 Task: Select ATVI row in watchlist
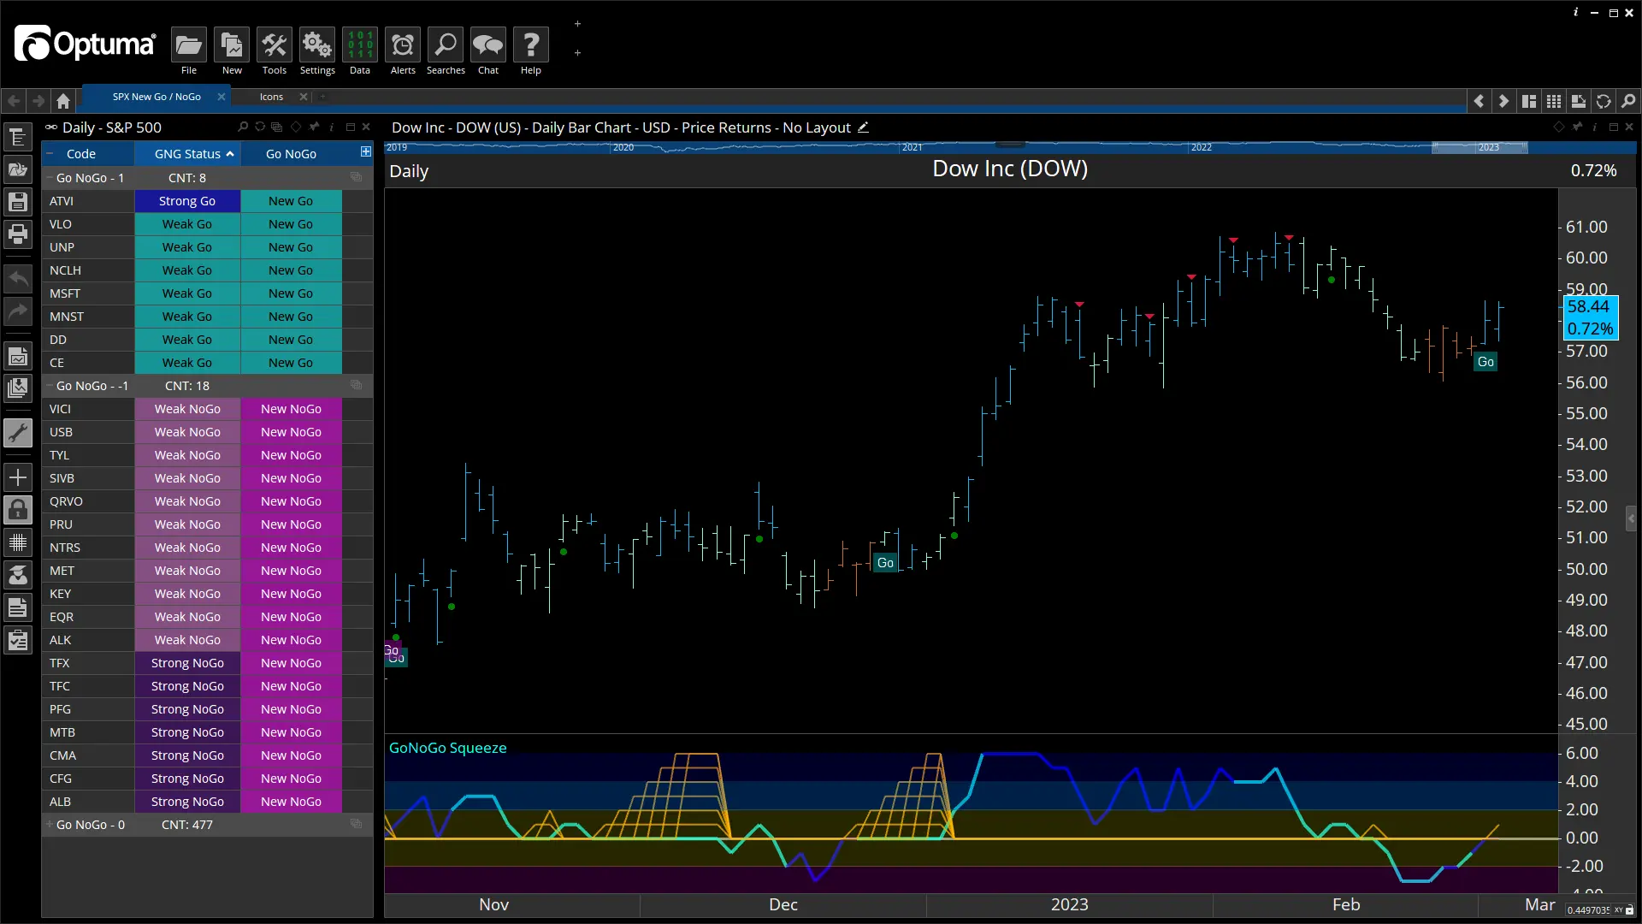pyautogui.click(x=207, y=201)
